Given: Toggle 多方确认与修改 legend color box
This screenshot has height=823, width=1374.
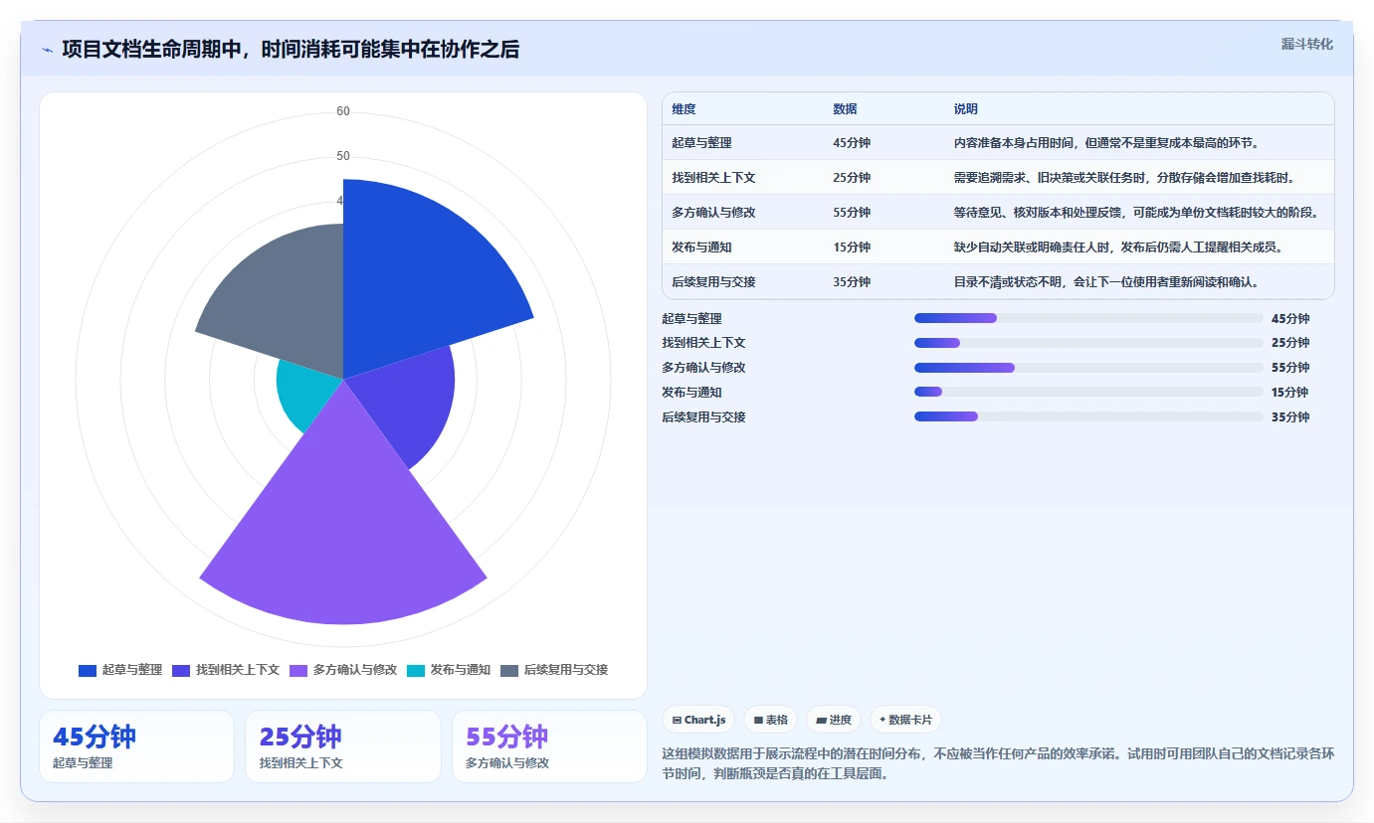Looking at the screenshot, I should click(x=298, y=670).
